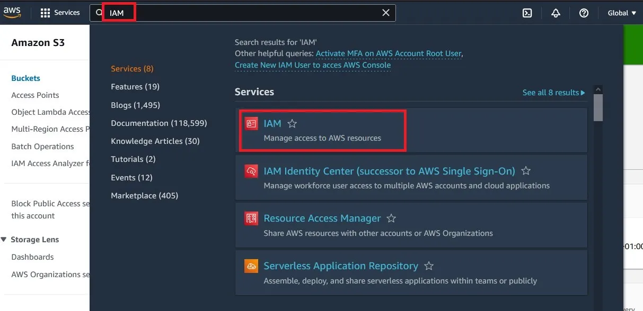Open Activate MFA on Root User query

point(389,53)
